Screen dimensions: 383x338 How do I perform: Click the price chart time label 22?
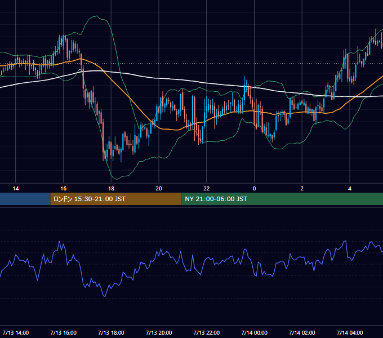[207, 189]
